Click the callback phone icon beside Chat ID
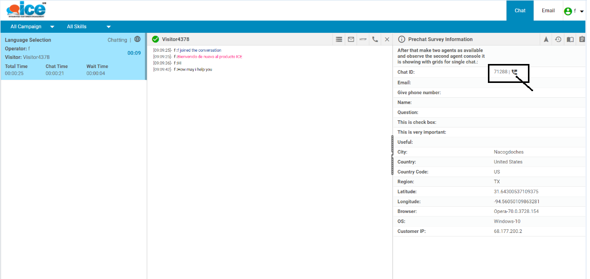 tap(515, 72)
